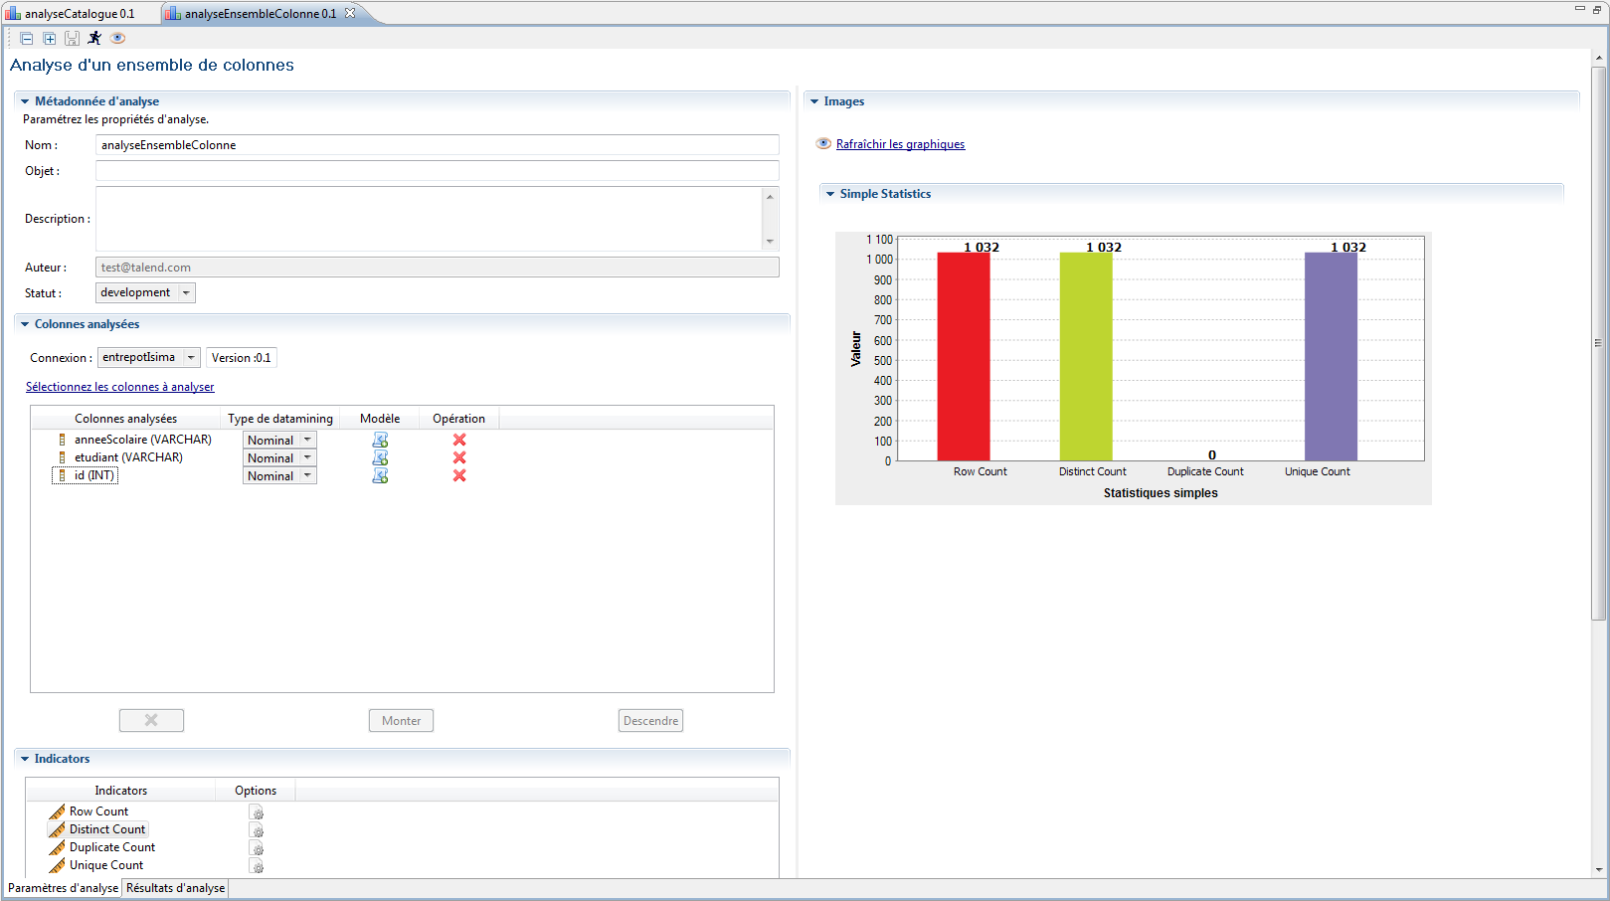
Task: Open the model icon for anneeScolaire column
Action: pyautogui.click(x=380, y=440)
